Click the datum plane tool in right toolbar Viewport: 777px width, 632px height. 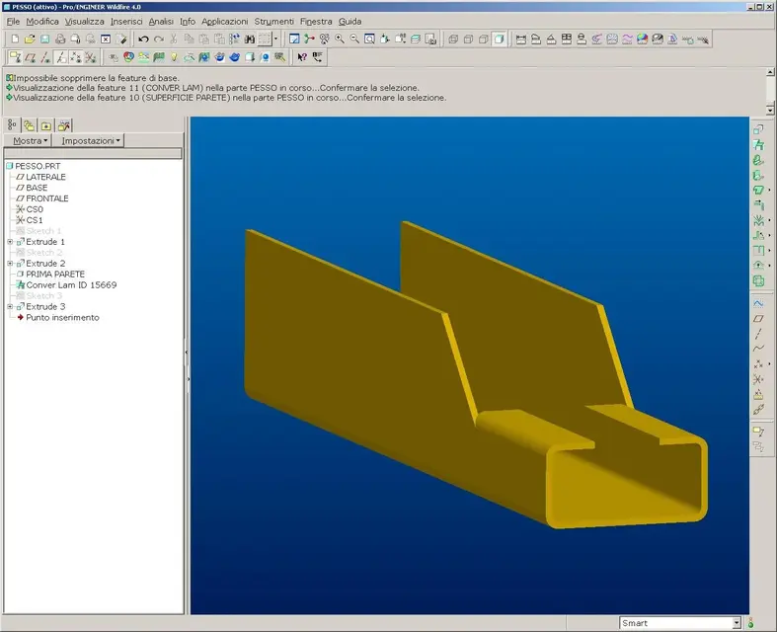758,319
